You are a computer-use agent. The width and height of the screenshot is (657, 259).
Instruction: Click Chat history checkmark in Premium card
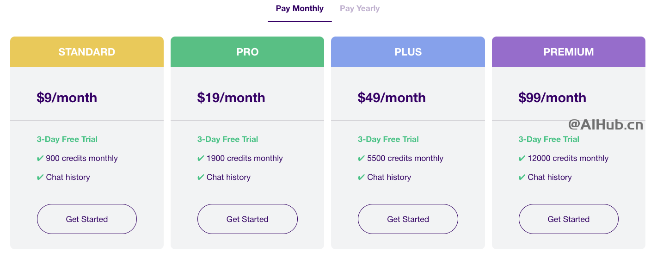point(522,178)
